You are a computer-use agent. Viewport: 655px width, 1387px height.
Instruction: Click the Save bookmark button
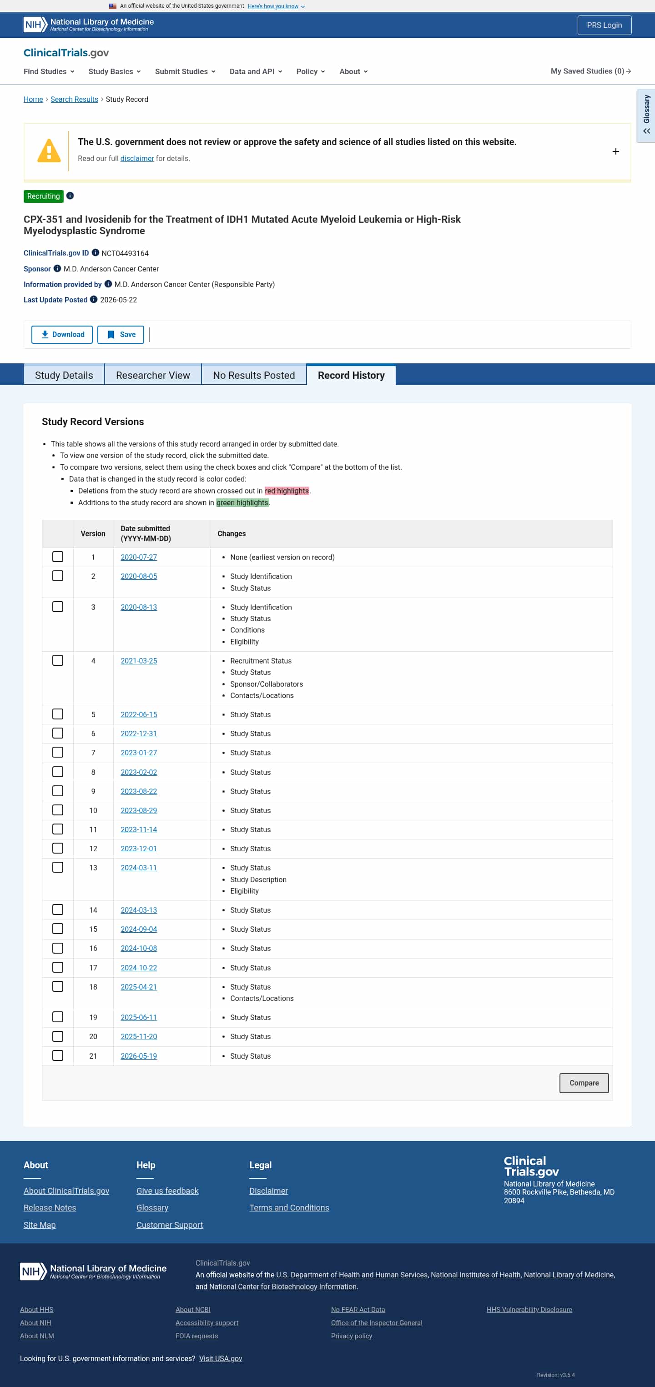121,334
